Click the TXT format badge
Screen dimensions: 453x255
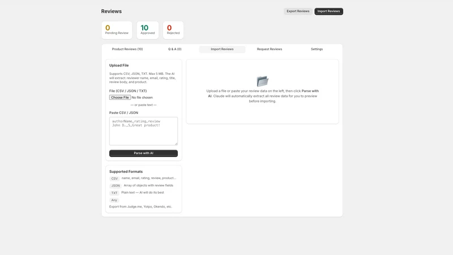point(114,193)
